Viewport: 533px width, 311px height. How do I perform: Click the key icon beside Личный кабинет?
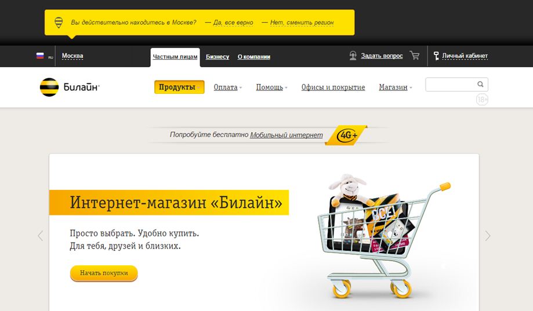click(x=436, y=56)
